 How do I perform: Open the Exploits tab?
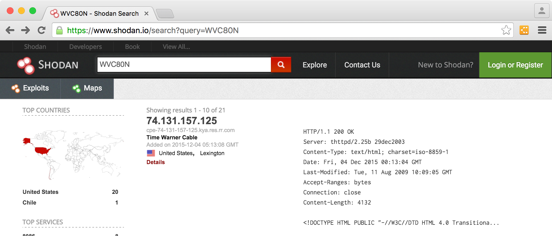click(30, 88)
